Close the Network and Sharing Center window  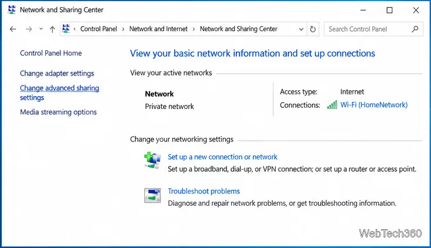(x=416, y=10)
